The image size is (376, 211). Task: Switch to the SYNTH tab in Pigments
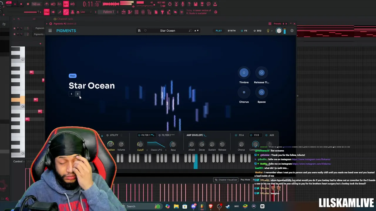tap(231, 31)
